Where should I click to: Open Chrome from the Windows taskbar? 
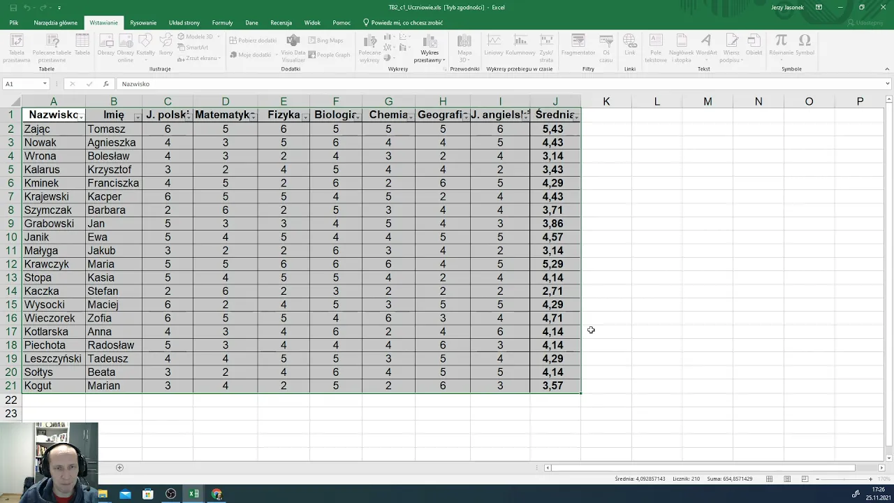coord(217,494)
